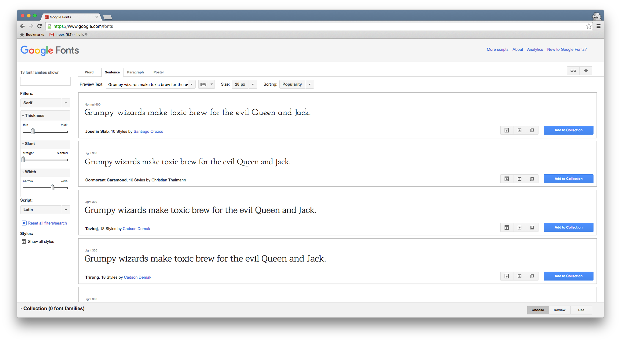Switch to the Paragraph preview tab
The width and height of the screenshot is (621, 342).
pyautogui.click(x=135, y=72)
